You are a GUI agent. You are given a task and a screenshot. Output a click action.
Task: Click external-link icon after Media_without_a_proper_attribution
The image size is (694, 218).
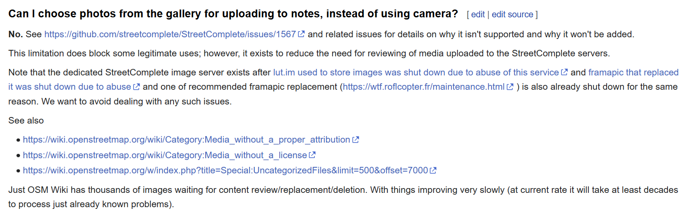(356, 140)
